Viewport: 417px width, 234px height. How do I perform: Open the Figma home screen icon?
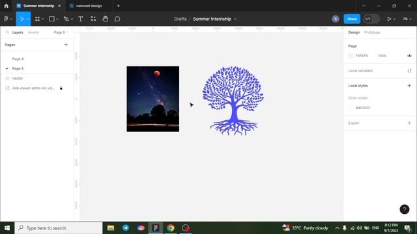[6, 6]
